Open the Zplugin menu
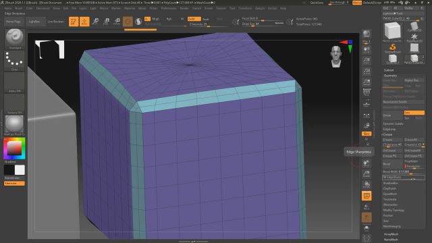 [x=260, y=9]
